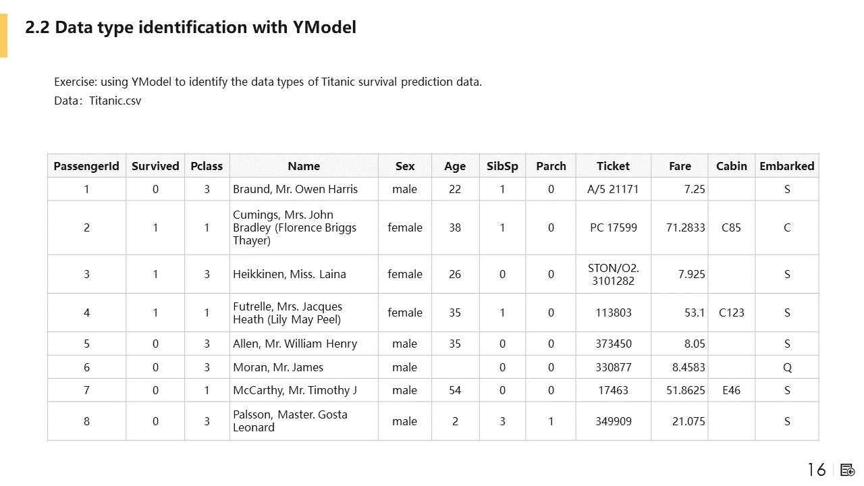The width and height of the screenshot is (864, 486).
Task: Click the Name column header
Action: (x=304, y=166)
